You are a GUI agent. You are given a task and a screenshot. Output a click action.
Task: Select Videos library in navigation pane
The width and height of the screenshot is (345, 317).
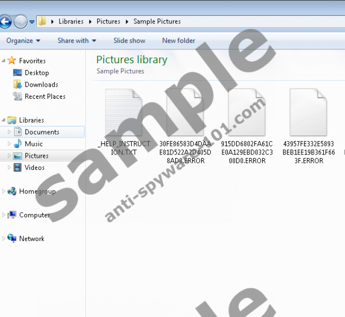click(34, 168)
